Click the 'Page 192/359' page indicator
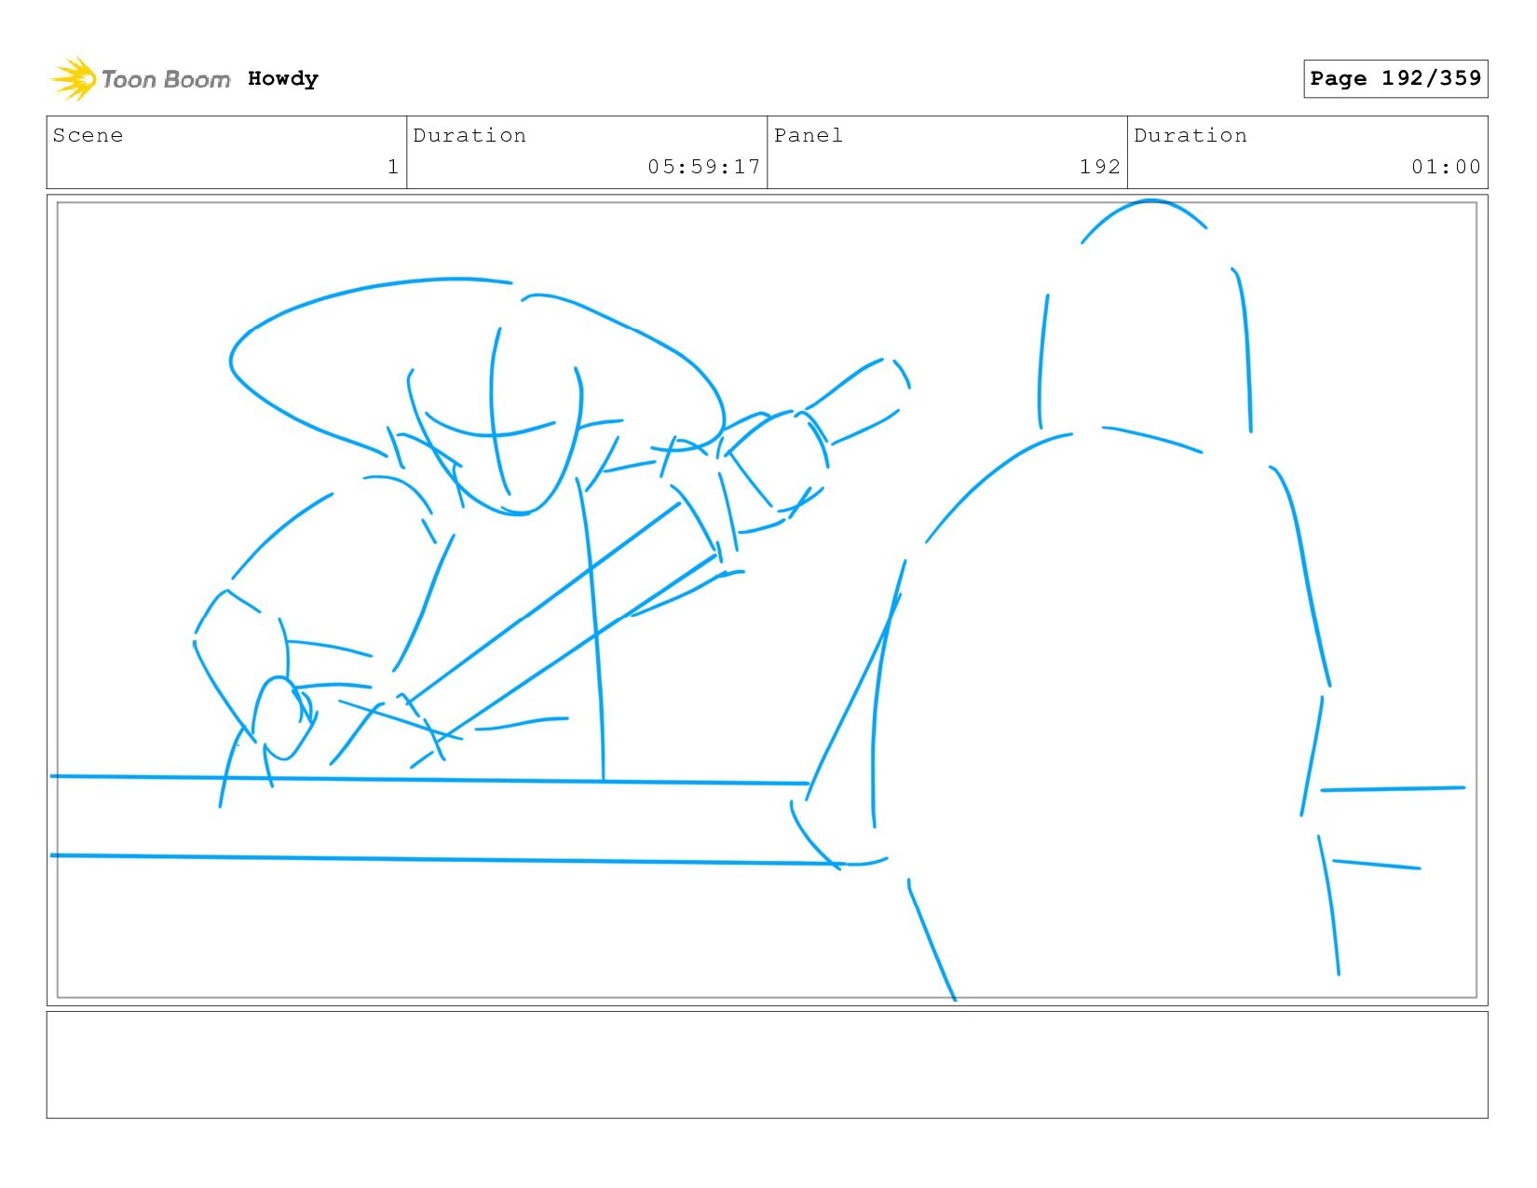The width and height of the screenshot is (1537, 1188). (x=1395, y=78)
